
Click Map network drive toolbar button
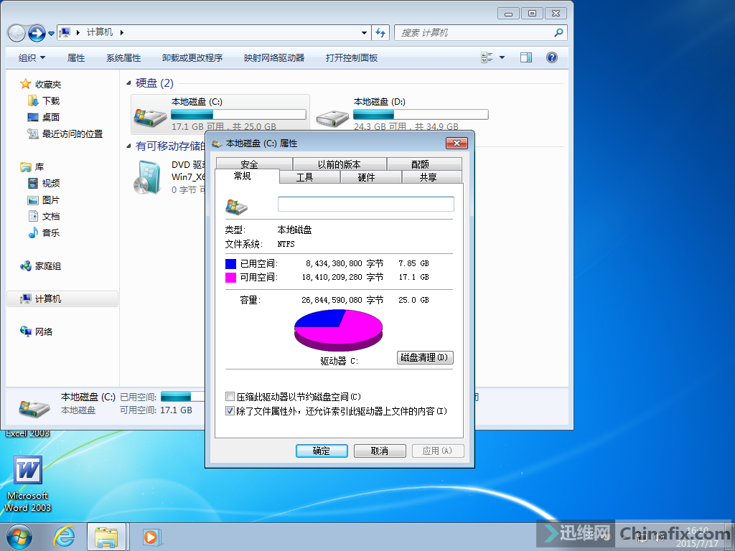274,57
